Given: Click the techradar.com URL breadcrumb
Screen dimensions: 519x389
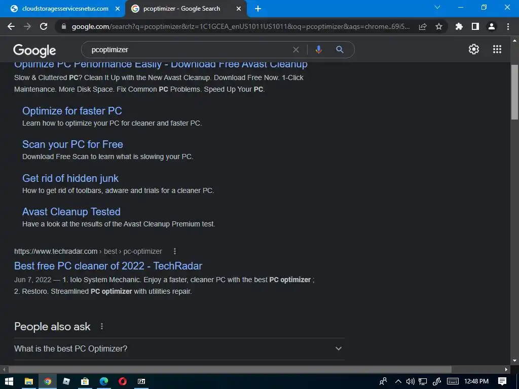Looking at the screenshot, I should click(88, 251).
